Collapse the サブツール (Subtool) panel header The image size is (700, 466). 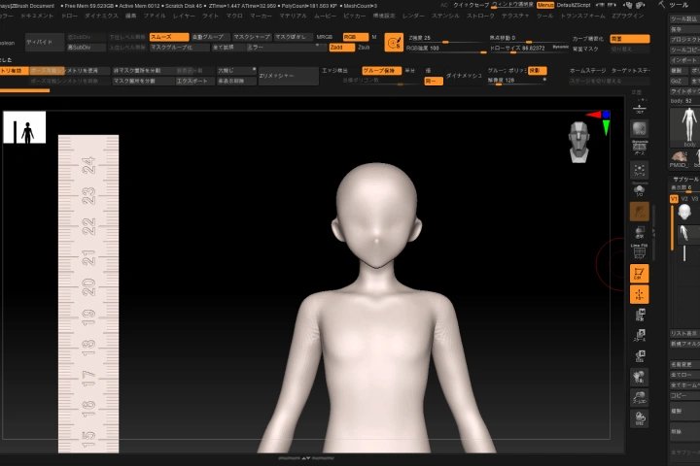pyautogui.click(x=685, y=180)
